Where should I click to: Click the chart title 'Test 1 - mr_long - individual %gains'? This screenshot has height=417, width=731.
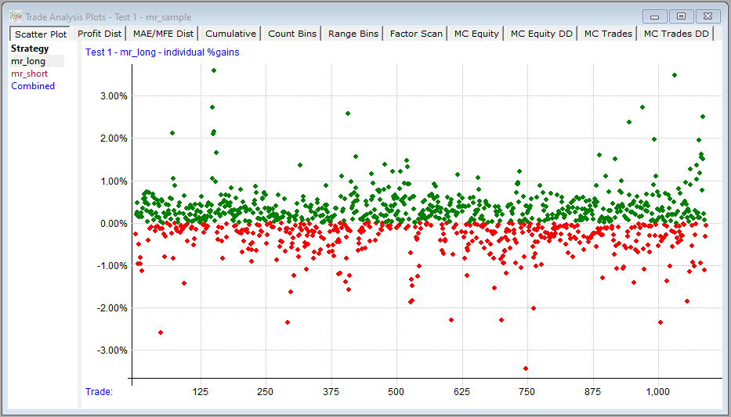click(x=162, y=52)
